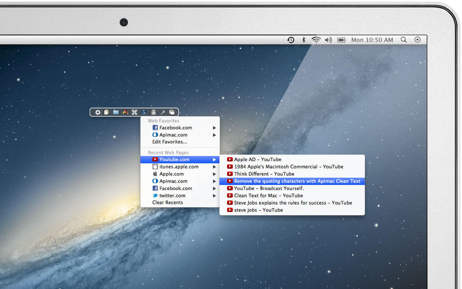This screenshot has height=289, width=462.
Task: Expand the itunes.apple.com submenu arrow
Action: click(x=214, y=167)
